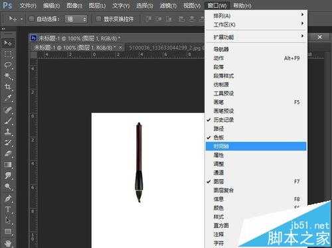Select the Hand tool
The image size is (332, 248).
pos(8,243)
